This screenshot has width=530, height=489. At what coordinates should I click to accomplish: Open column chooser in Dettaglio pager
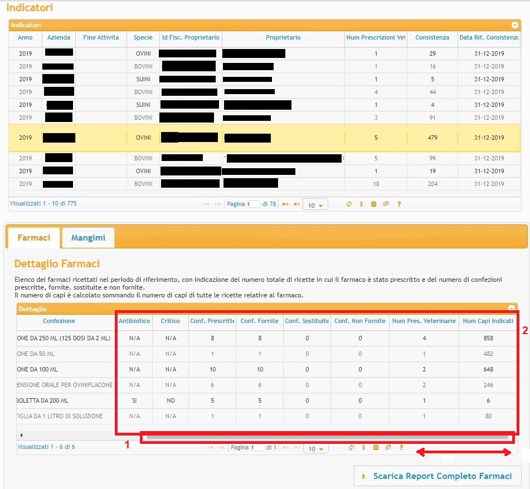pos(364,447)
